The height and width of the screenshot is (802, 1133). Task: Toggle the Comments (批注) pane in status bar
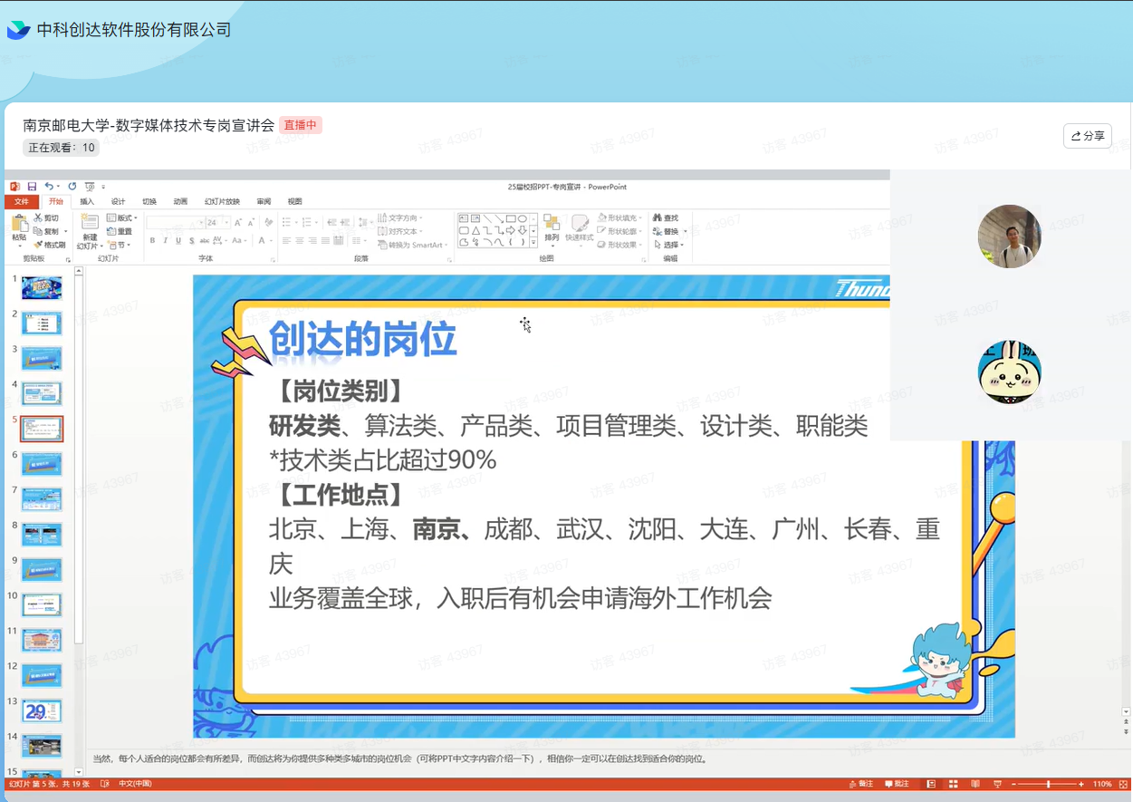pos(896,784)
